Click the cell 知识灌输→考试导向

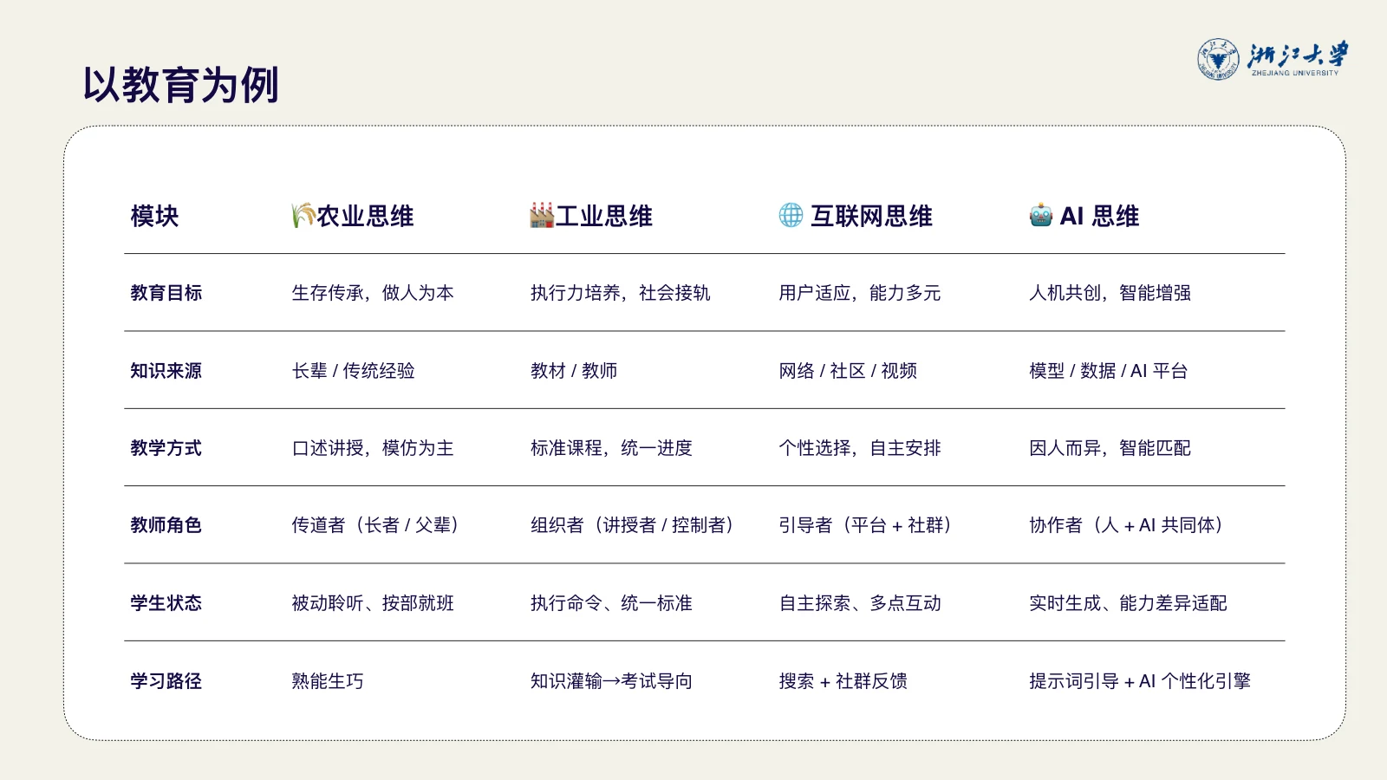pyautogui.click(x=611, y=681)
